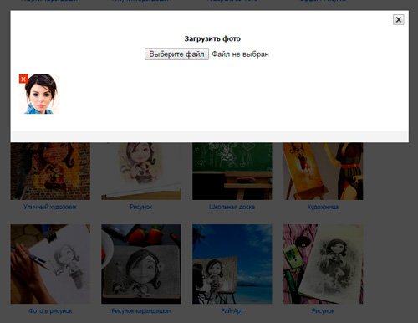This screenshot has height=323, width=418.
Task: Remove the uploaded portrait with red X icon
Action: pyautogui.click(x=23, y=79)
